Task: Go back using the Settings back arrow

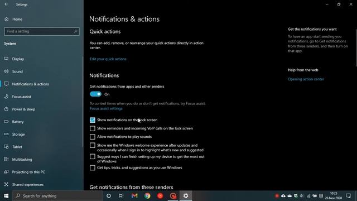Action: pos(6,4)
